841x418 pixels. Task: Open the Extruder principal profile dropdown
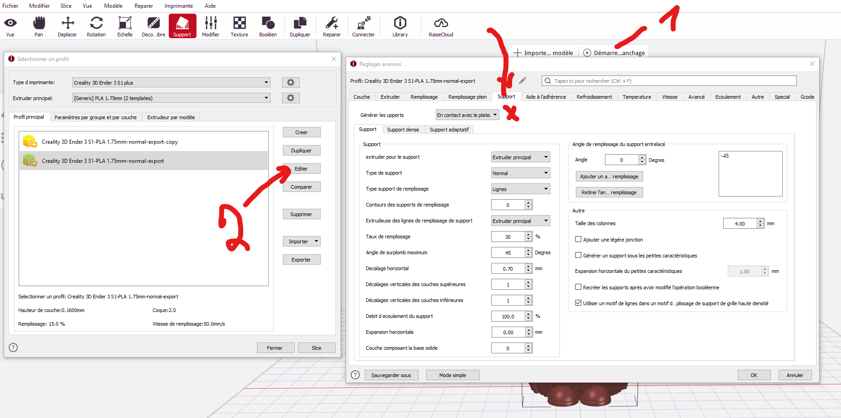[171, 98]
